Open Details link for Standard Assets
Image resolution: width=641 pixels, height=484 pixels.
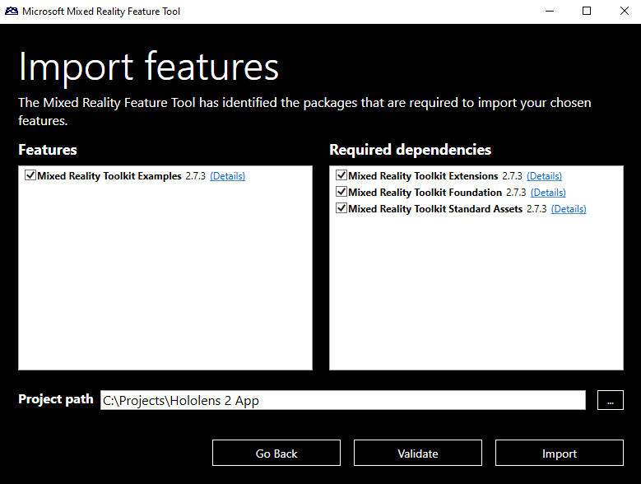pos(569,209)
